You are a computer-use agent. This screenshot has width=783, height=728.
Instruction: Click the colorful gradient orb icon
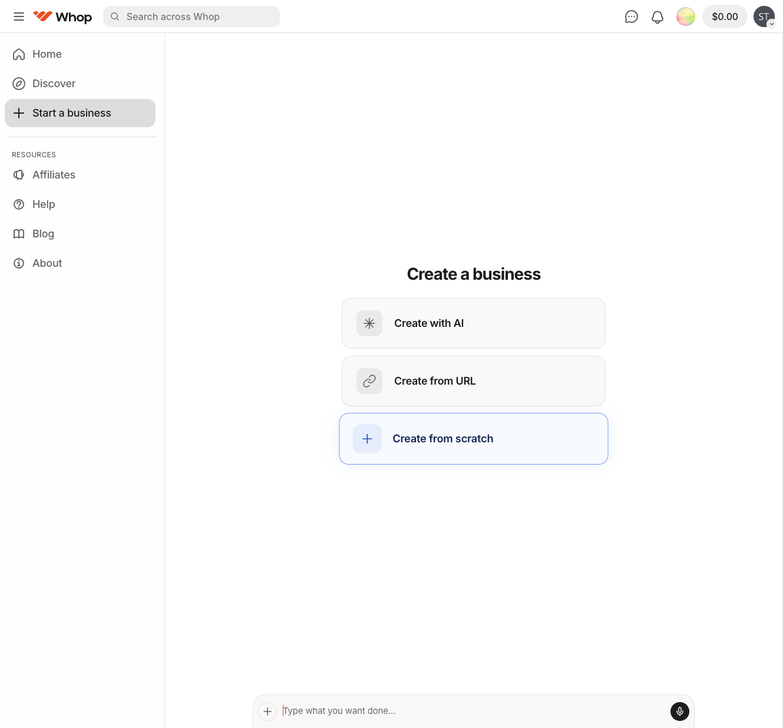(686, 16)
